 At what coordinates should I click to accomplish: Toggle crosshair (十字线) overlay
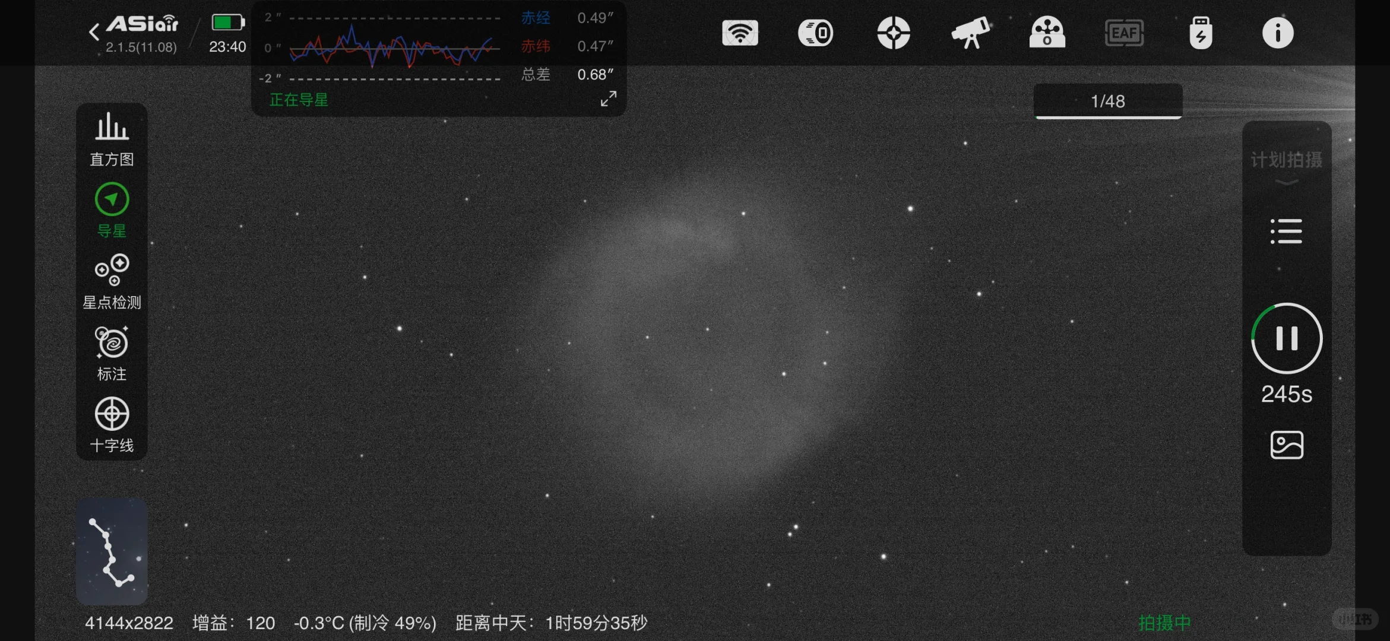pyautogui.click(x=112, y=424)
